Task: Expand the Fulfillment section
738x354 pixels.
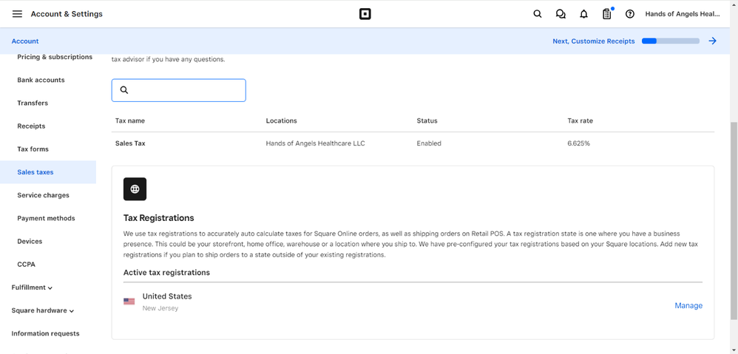Action: pyautogui.click(x=32, y=287)
